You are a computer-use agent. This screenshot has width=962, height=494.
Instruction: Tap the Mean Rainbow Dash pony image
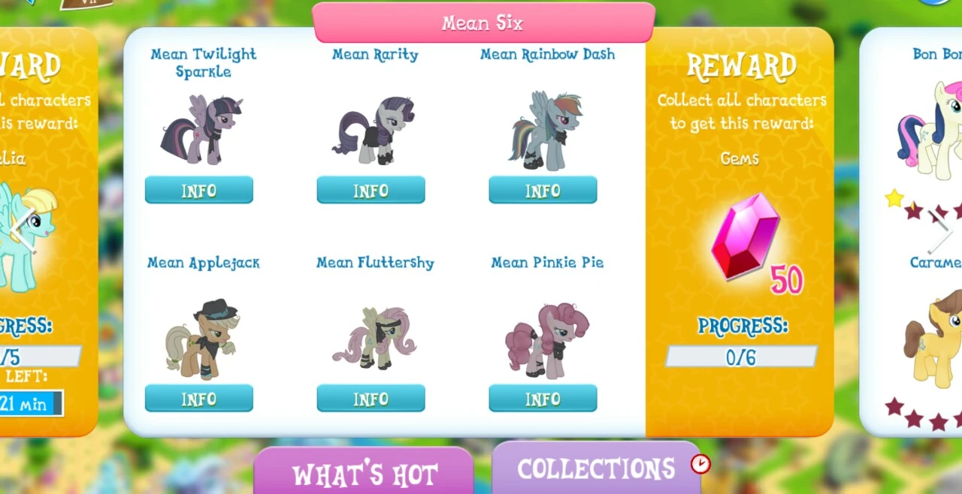click(x=545, y=131)
